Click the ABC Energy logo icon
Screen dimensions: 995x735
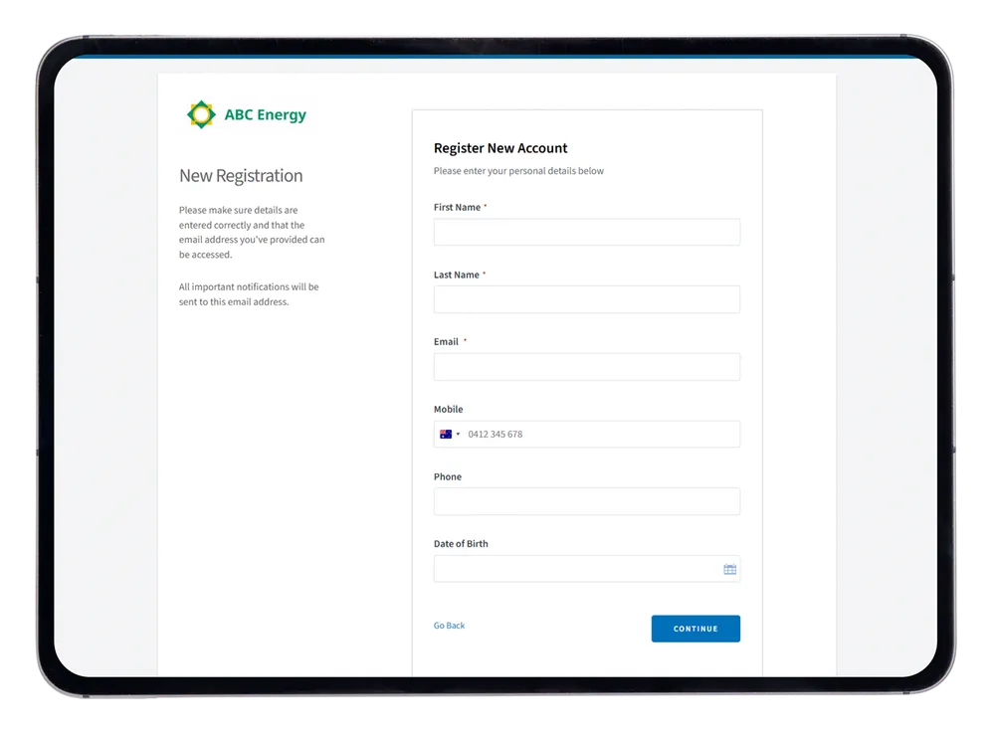click(x=201, y=114)
